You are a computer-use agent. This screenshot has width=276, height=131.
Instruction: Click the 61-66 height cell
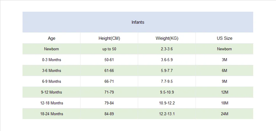coord(109,70)
